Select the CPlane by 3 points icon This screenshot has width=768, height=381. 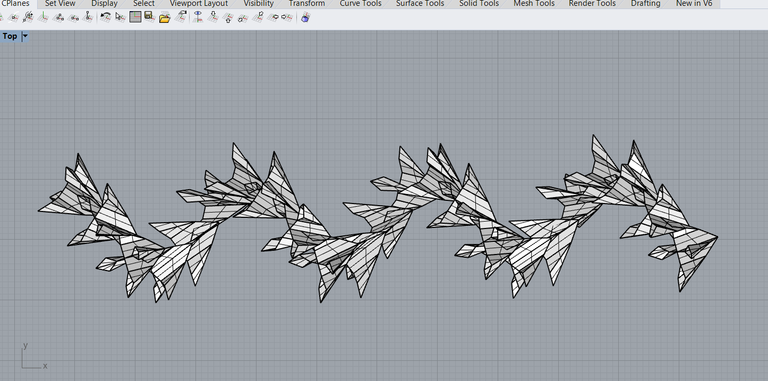[59, 18]
